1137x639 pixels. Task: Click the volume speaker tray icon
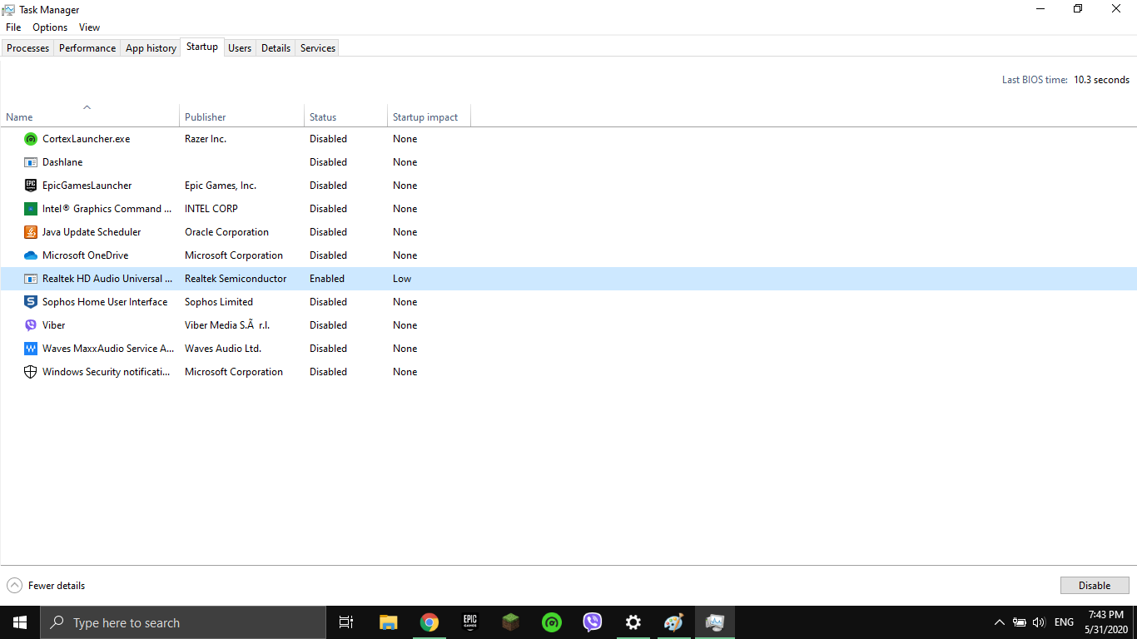coord(1039,622)
